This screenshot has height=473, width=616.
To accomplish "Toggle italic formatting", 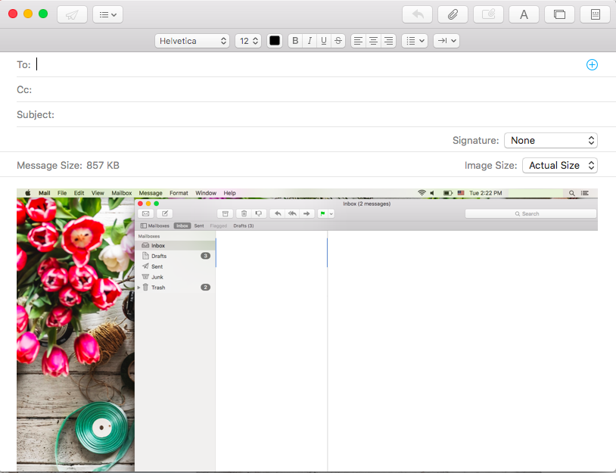I will [x=310, y=41].
